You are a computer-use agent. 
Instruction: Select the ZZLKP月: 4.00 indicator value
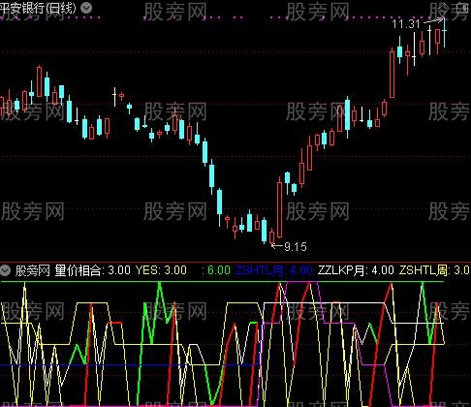[356, 270]
